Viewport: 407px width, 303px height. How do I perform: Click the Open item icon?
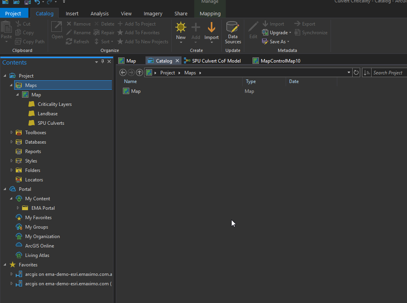pos(57,27)
